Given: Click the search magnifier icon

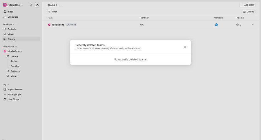Looking at the screenshot, I should coord(31,5).
